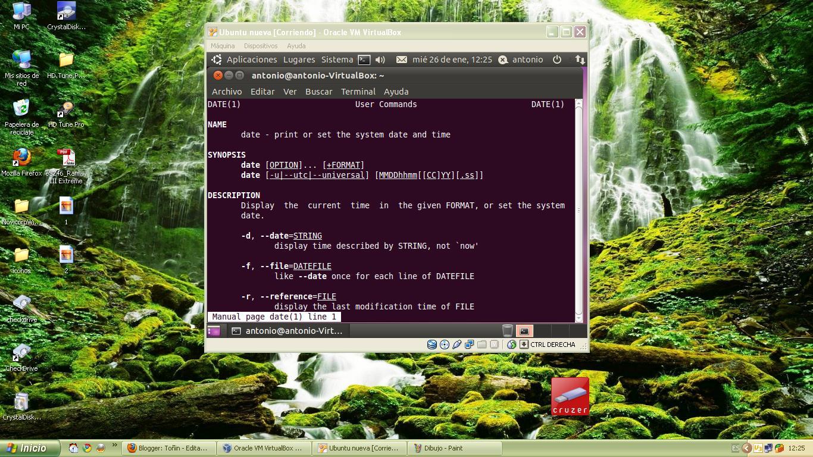This screenshot has width=813, height=457.
Task: Open VirtualBox Ayuda menu
Action: pos(296,46)
